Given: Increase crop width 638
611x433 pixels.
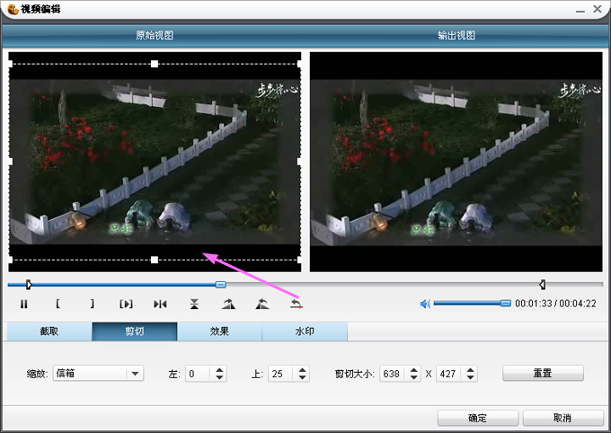Looking at the screenshot, I should [414, 370].
